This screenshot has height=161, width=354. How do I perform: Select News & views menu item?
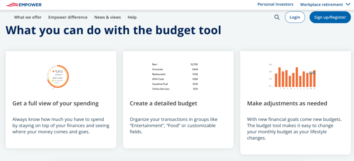[107, 17]
